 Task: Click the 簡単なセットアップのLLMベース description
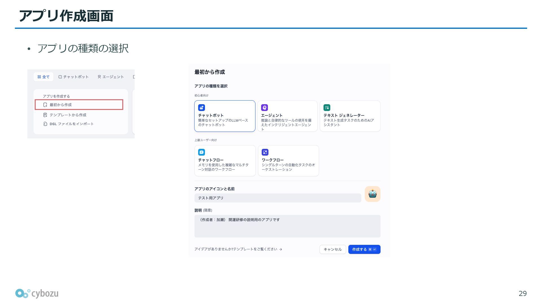[x=223, y=123]
